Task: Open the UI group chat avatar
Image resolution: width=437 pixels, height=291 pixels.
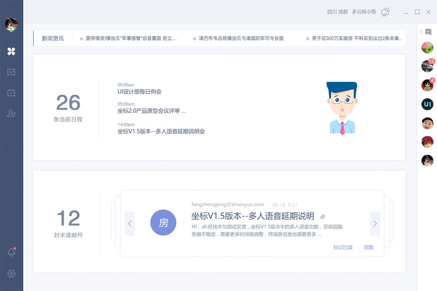Action: (x=427, y=104)
